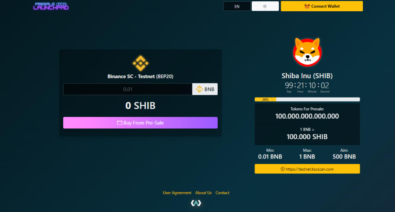Select the "100.000.000.000.000" tokens value
Viewport: 395px width, 212px height.
point(307,116)
